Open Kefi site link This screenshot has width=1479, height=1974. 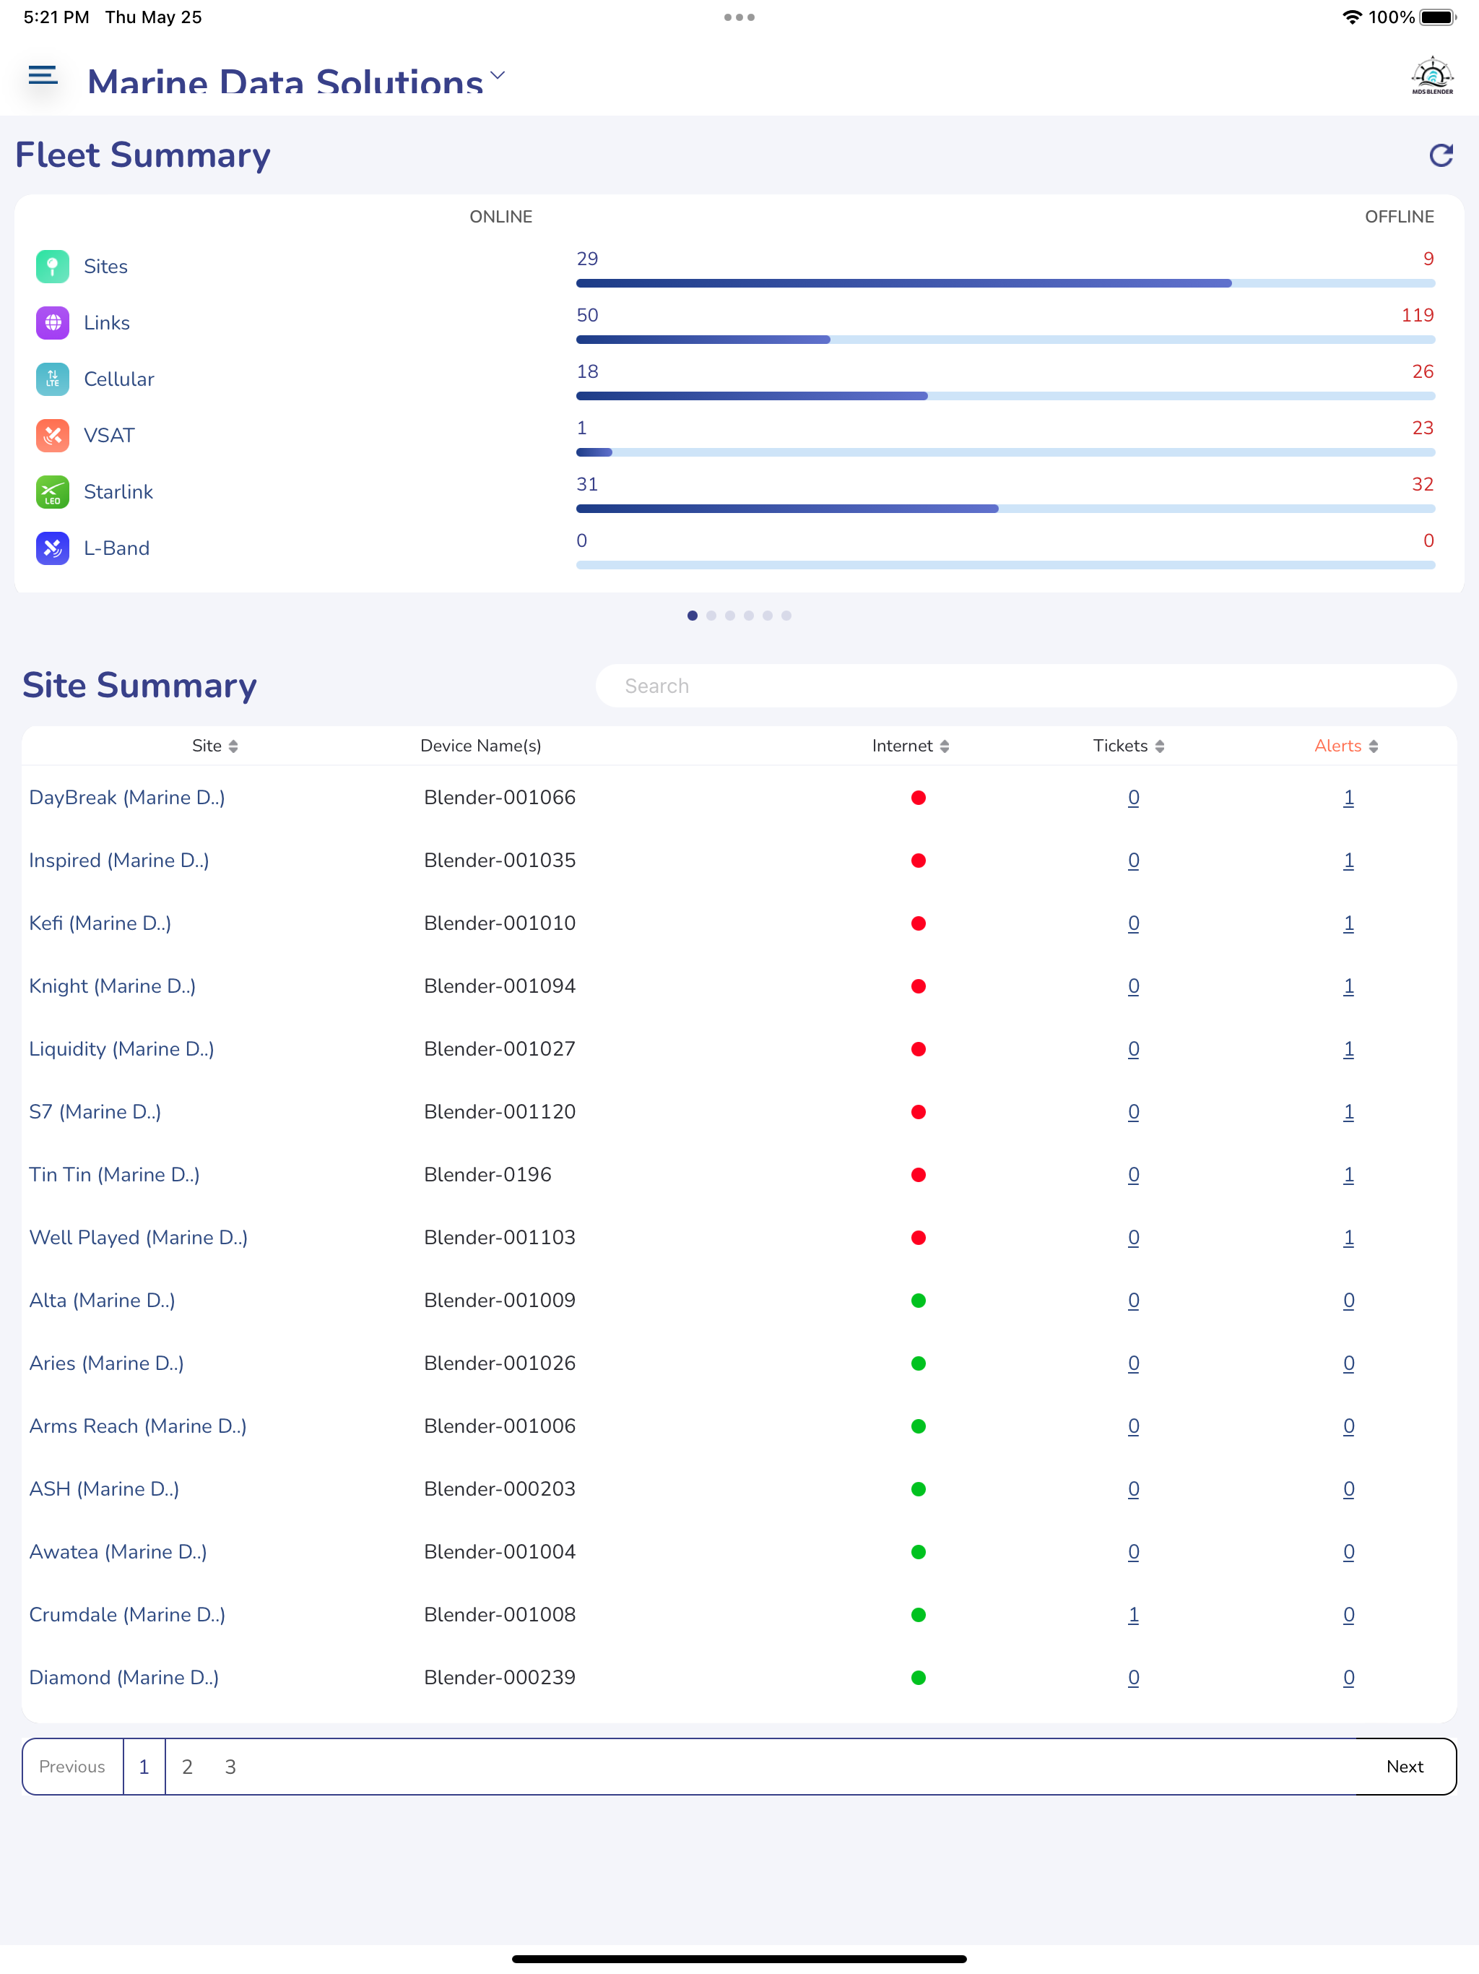100,923
